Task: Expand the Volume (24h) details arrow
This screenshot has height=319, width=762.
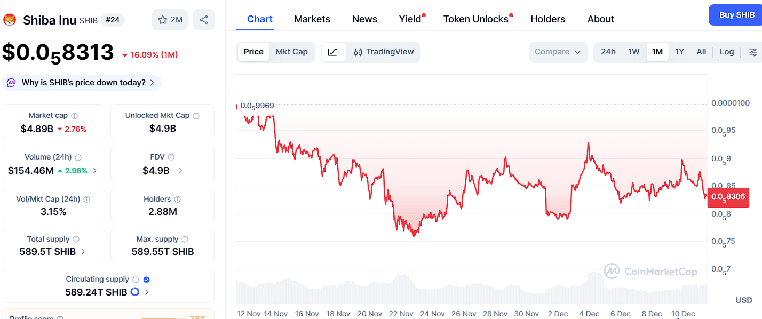Action: coord(95,171)
